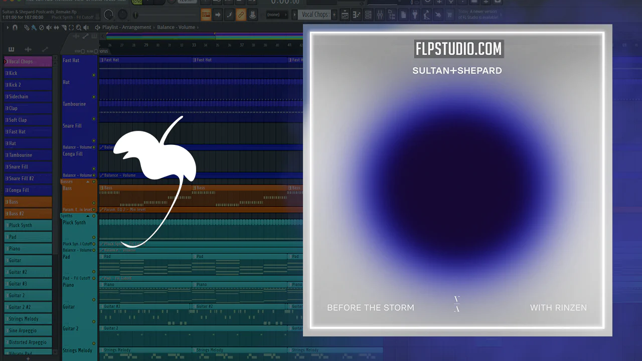Adjust the main volume knob

[x=108, y=15]
